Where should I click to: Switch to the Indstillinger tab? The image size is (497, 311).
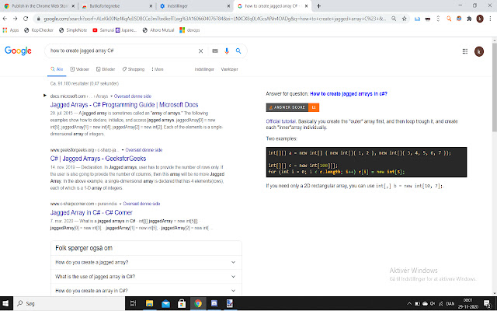click(193, 5)
